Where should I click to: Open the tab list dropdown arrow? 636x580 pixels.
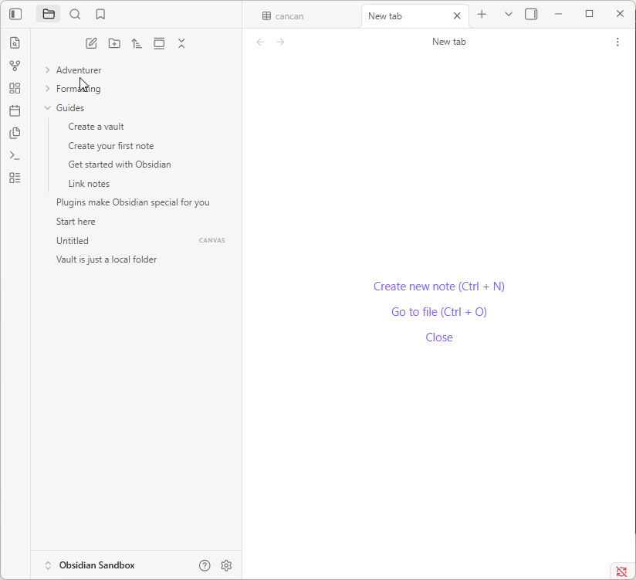point(508,14)
